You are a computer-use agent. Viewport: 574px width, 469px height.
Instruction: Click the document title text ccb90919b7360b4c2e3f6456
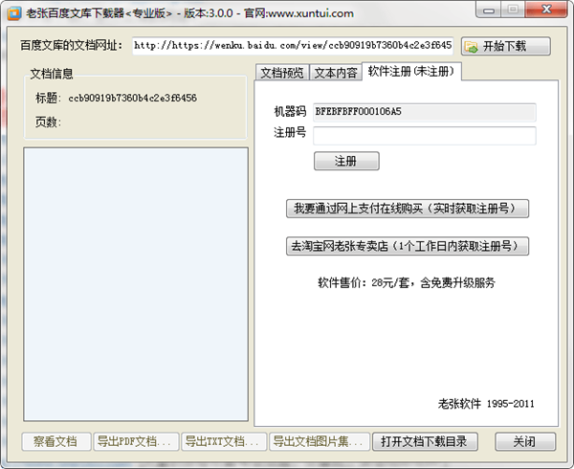click(133, 99)
